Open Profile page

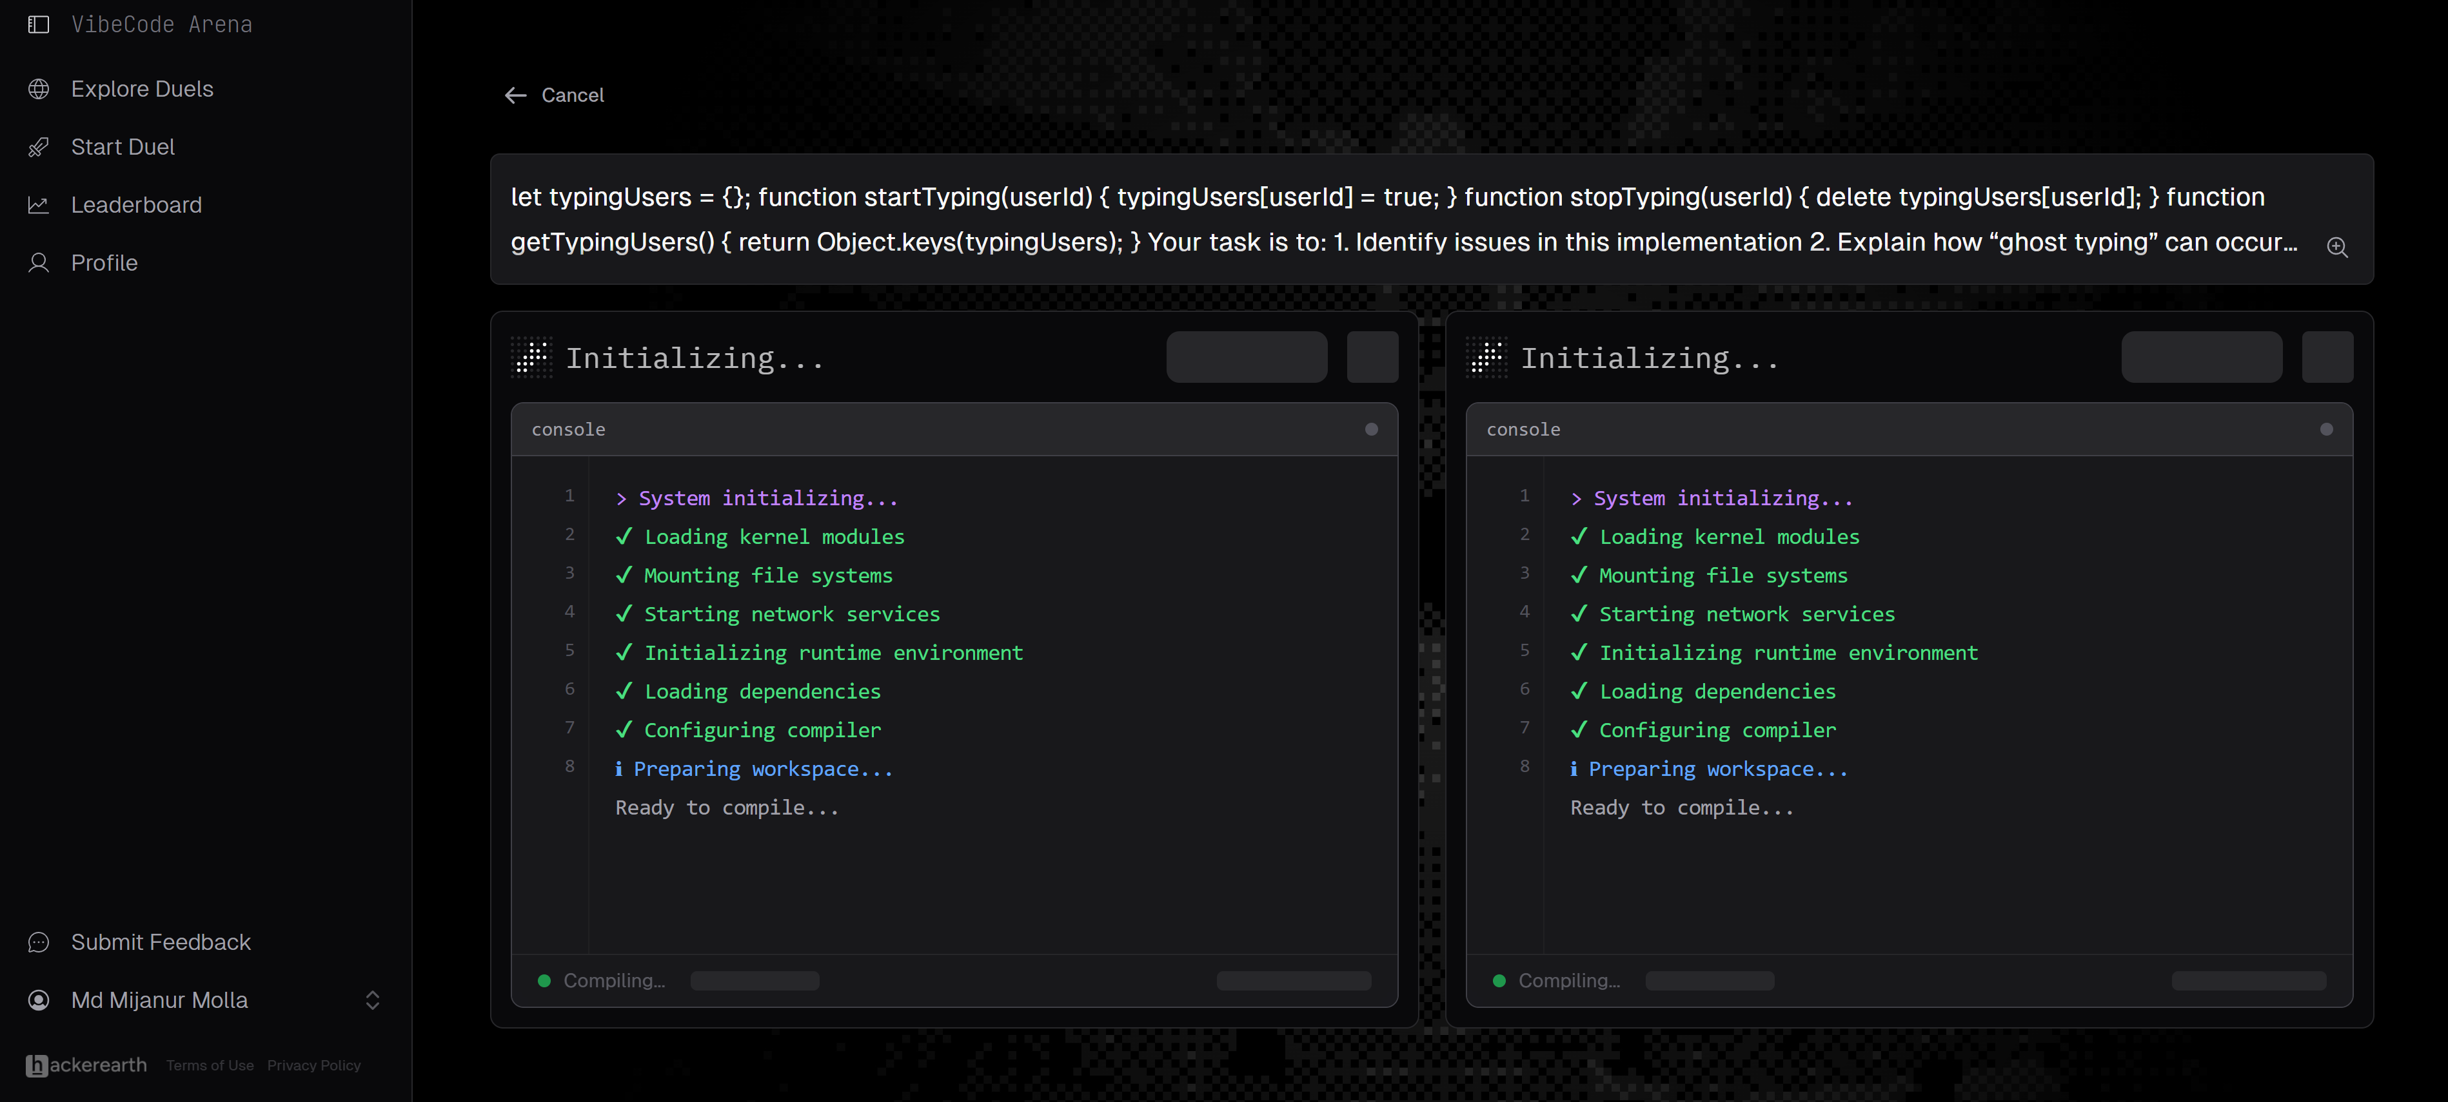click(x=104, y=263)
